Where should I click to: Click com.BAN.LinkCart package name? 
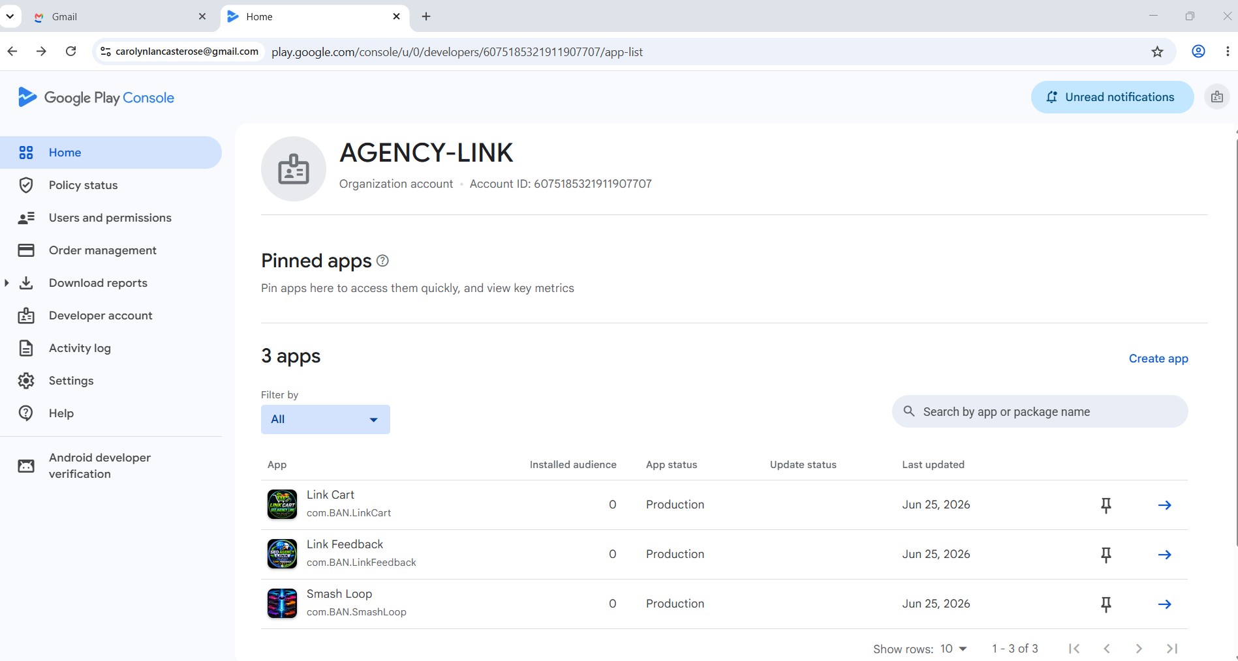click(349, 513)
